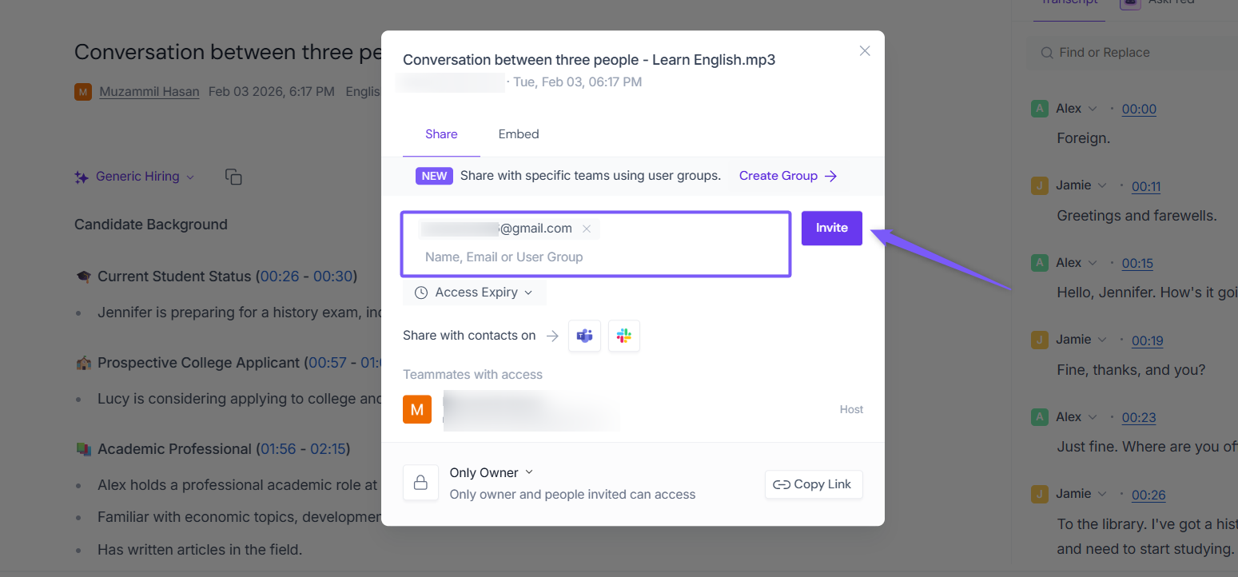The width and height of the screenshot is (1238, 577).
Task: Expand the Access Expiry dropdown
Action: (x=475, y=292)
